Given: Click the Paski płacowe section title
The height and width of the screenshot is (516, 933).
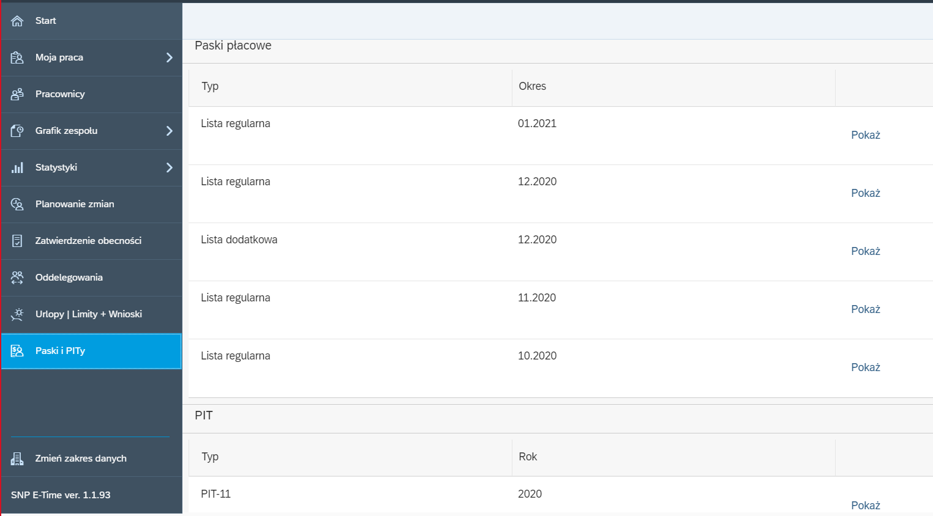Looking at the screenshot, I should (233, 46).
